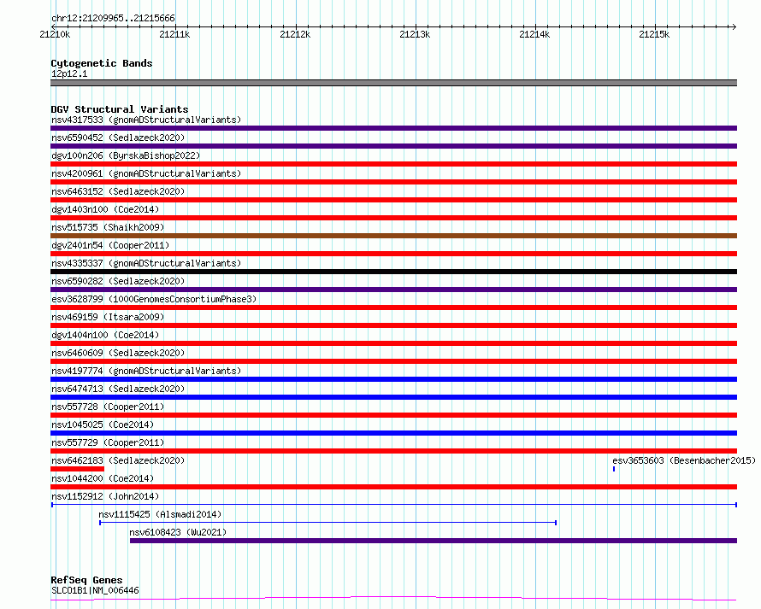Select the nsv4197774 (gnomADStructuralVariants) label
The width and height of the screenshot is (761, 609).
point(146,371)
